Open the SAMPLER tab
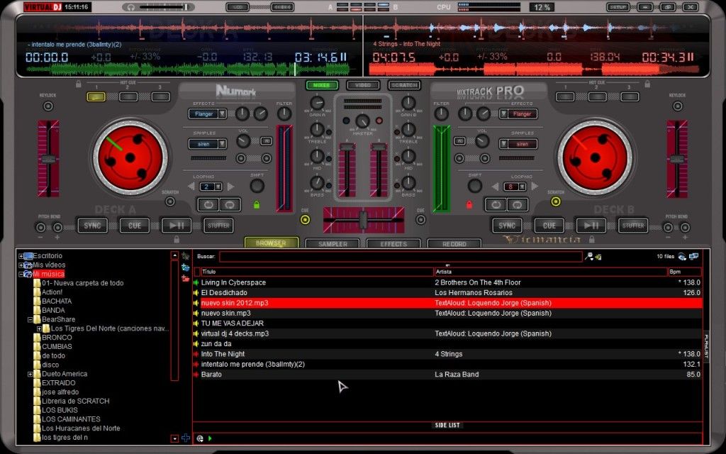This screenshot has width=726, height=454. tap(333, 244)
